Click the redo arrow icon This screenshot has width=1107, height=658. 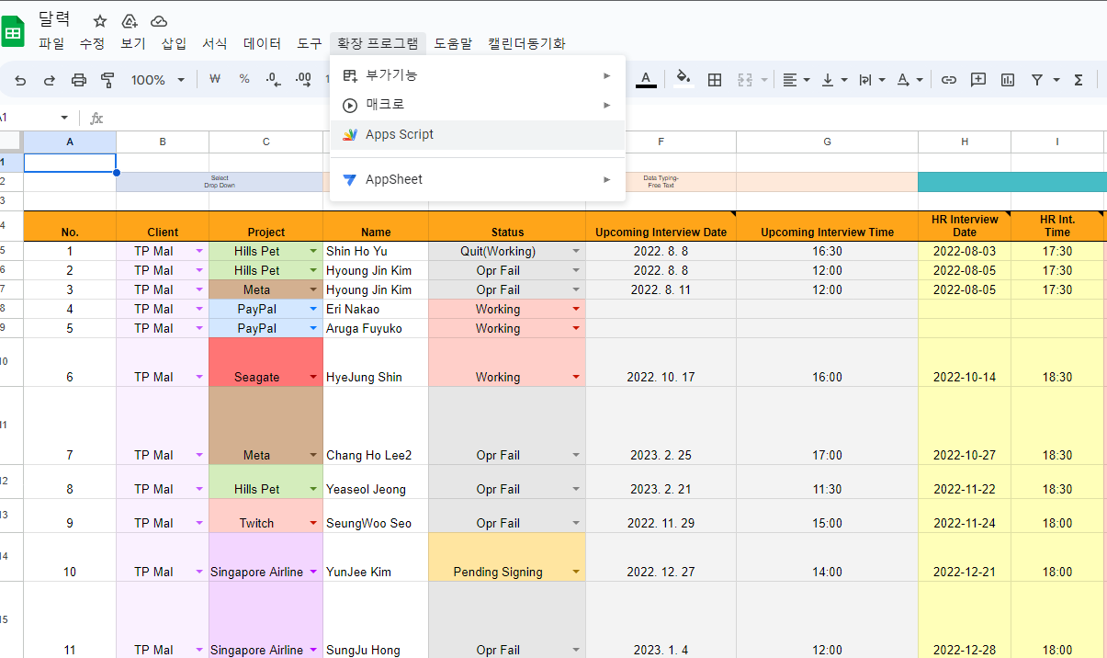pos(50,80)
